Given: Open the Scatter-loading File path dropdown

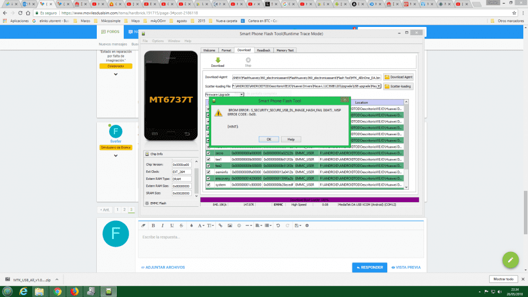Looking at the screenshot, I should [x=379, y=86].
